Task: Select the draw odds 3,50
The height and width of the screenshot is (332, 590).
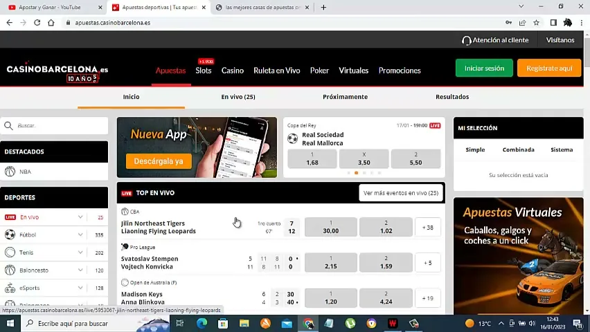Action: [x=364, y=158]
